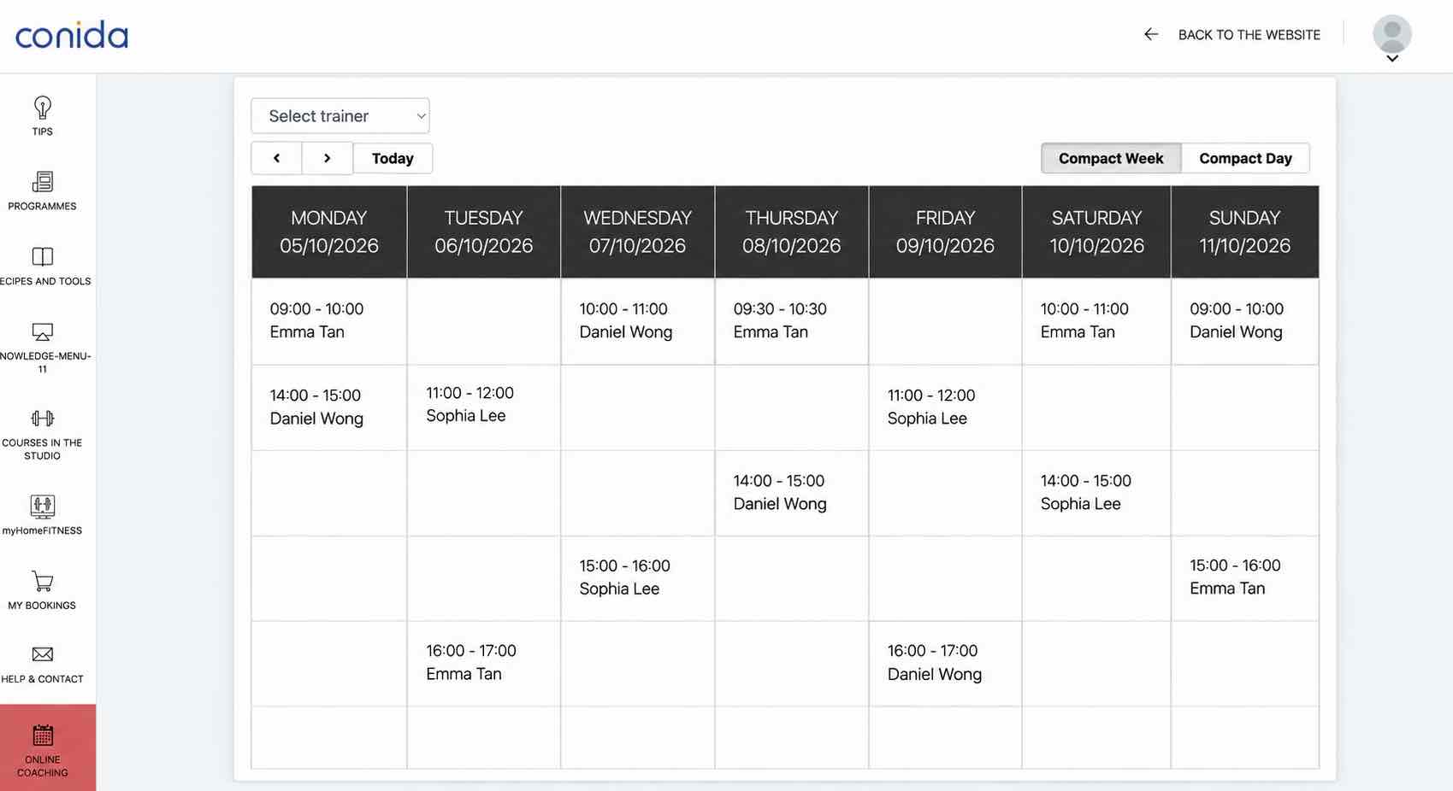This screenshot has height=791, width=1453.
Task: Select Friday 11:00 - 12:00 Sophia Lee slot
Action: [945, 407]
